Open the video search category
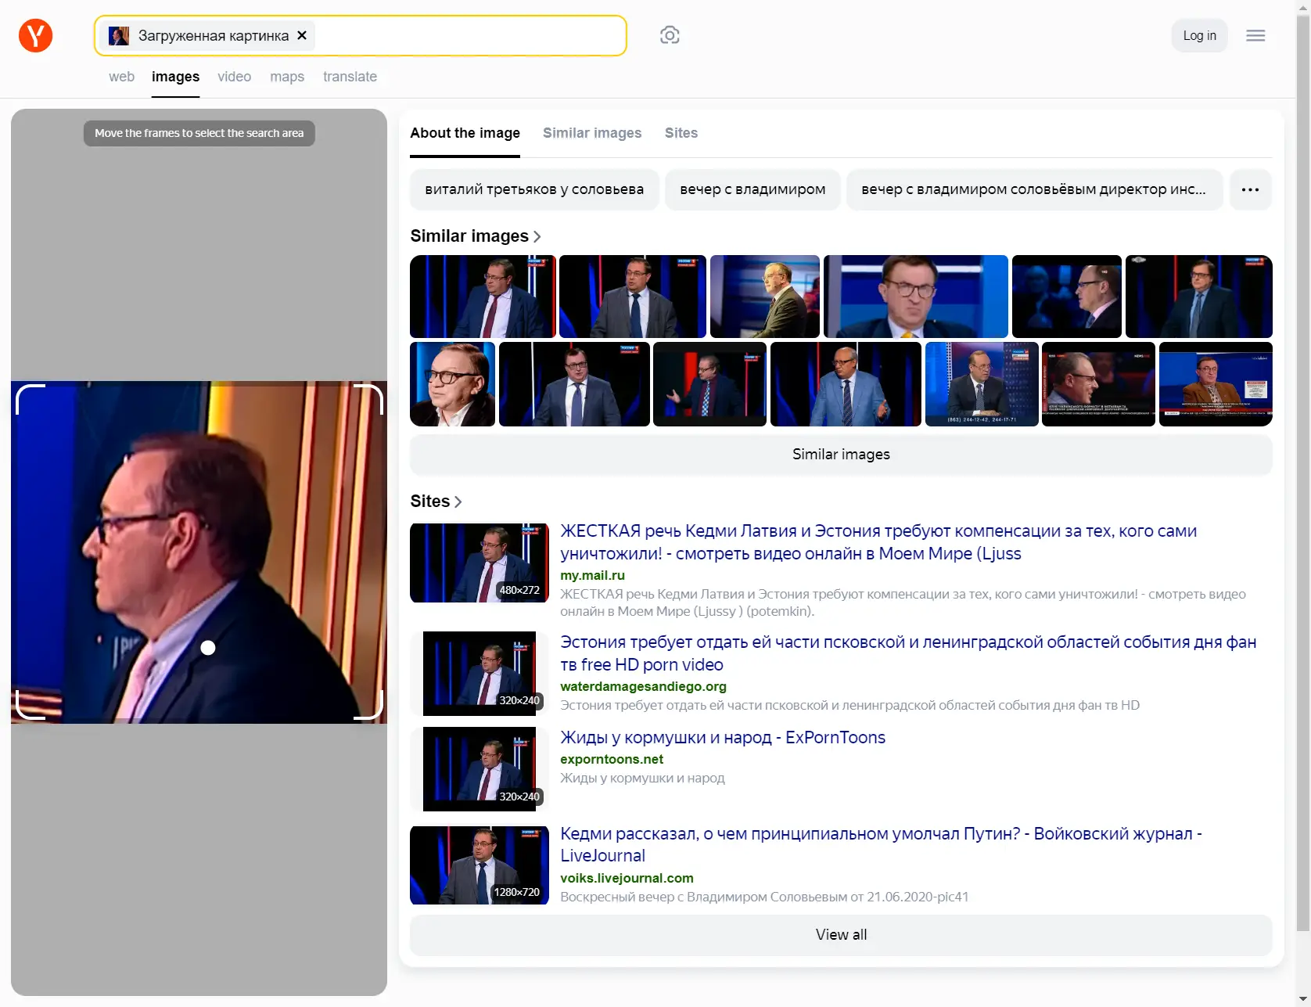Viewport: 1311px width, 1007px height. pyautogui.click(x=234, y=77)
